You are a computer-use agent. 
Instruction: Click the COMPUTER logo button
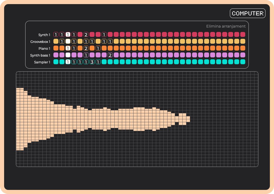point(247,13)
